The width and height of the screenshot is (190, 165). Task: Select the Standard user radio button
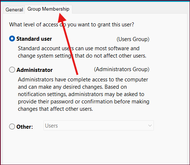click(12, 38)
